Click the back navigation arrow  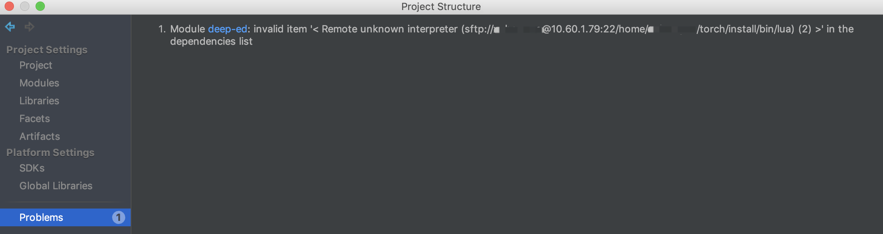click(9, 27)
